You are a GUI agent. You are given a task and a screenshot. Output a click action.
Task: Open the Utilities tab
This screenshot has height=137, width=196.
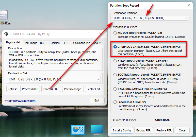coord(55,43)
